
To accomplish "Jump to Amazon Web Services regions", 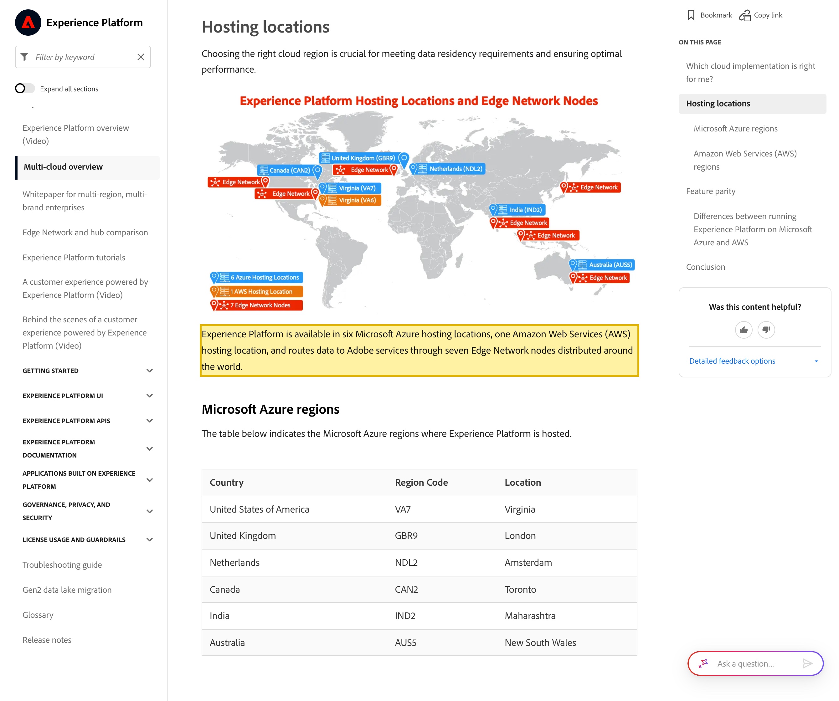I will 745,160.
